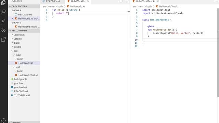This screenshot has width=219, height=123.
Task: Click Kotlin icon beside HelloWorld.kt in tree
Action: (16, 63)
